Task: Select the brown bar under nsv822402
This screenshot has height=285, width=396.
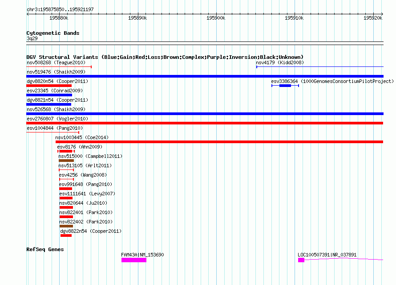Action: tap(66, 226)
